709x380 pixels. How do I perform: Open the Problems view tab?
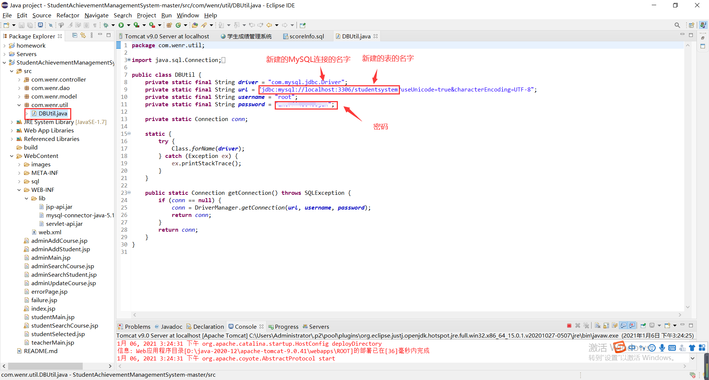(134, 327)
